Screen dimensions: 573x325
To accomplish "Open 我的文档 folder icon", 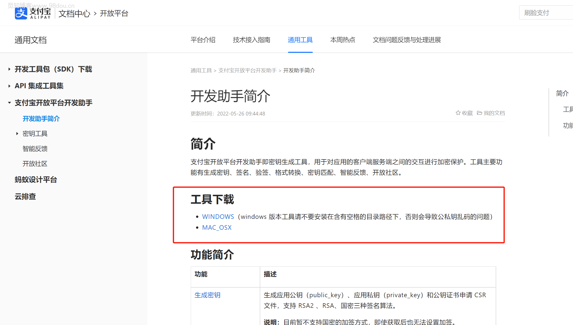I will 479,113.
